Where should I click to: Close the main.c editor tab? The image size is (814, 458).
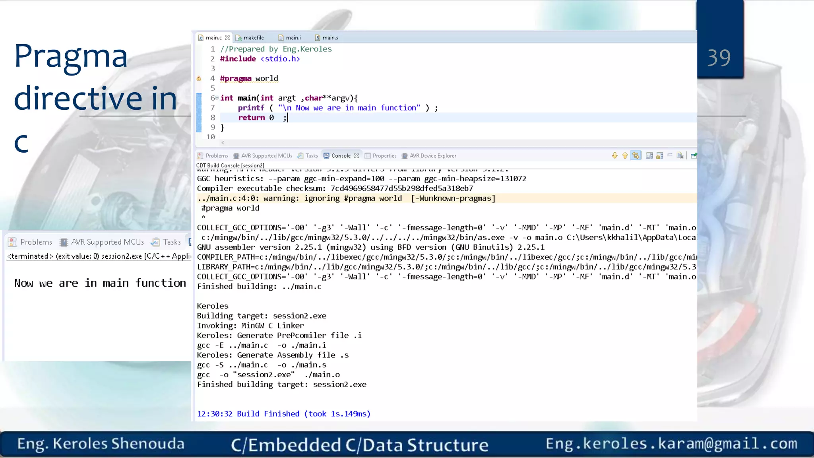227,38
